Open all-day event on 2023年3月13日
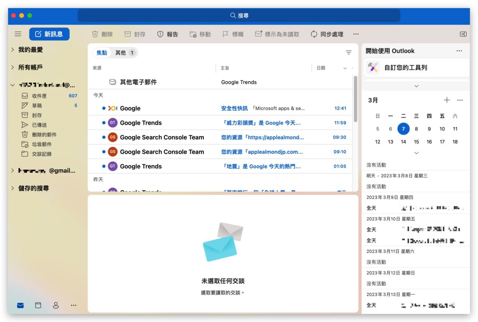The image size is (478, 322). [416, 305]
